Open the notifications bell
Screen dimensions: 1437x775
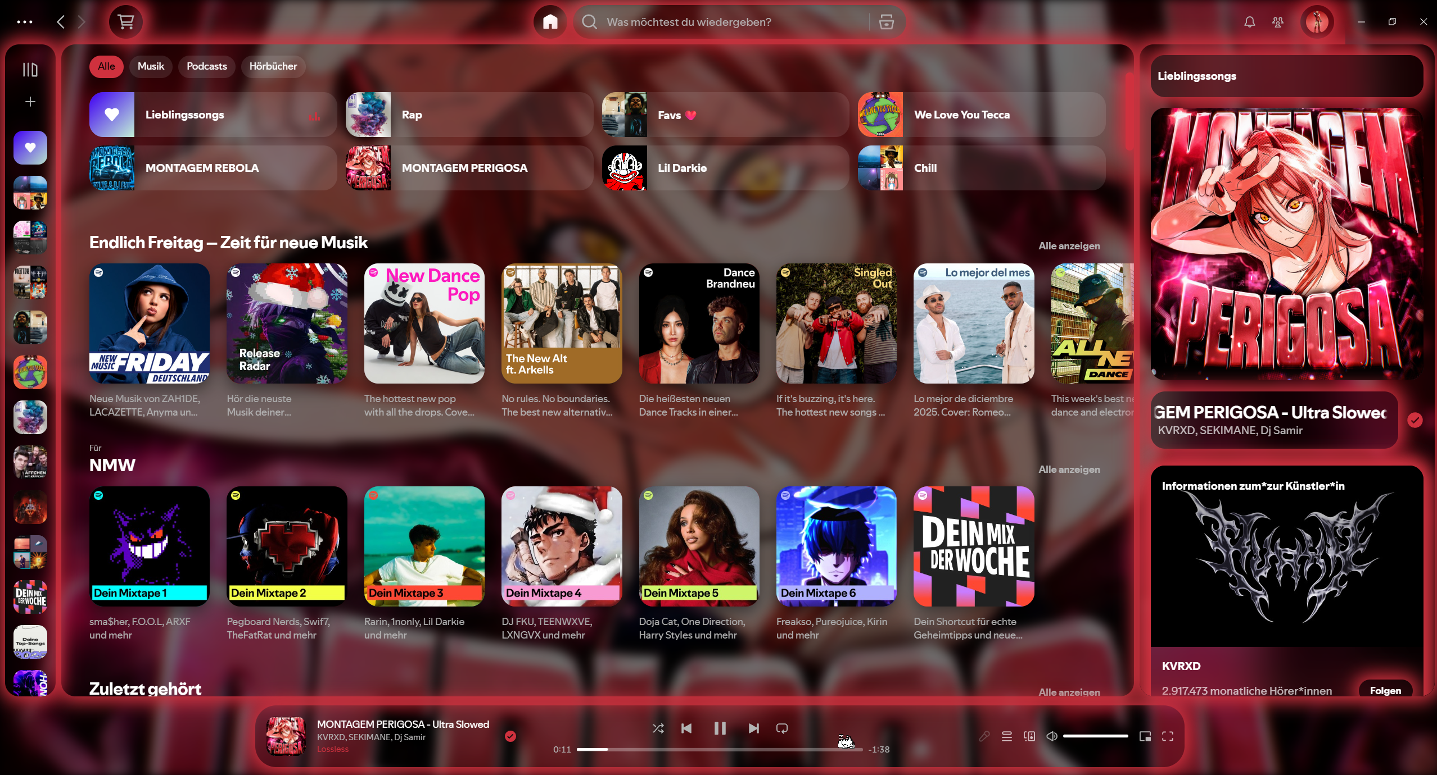coord(1249,22)
